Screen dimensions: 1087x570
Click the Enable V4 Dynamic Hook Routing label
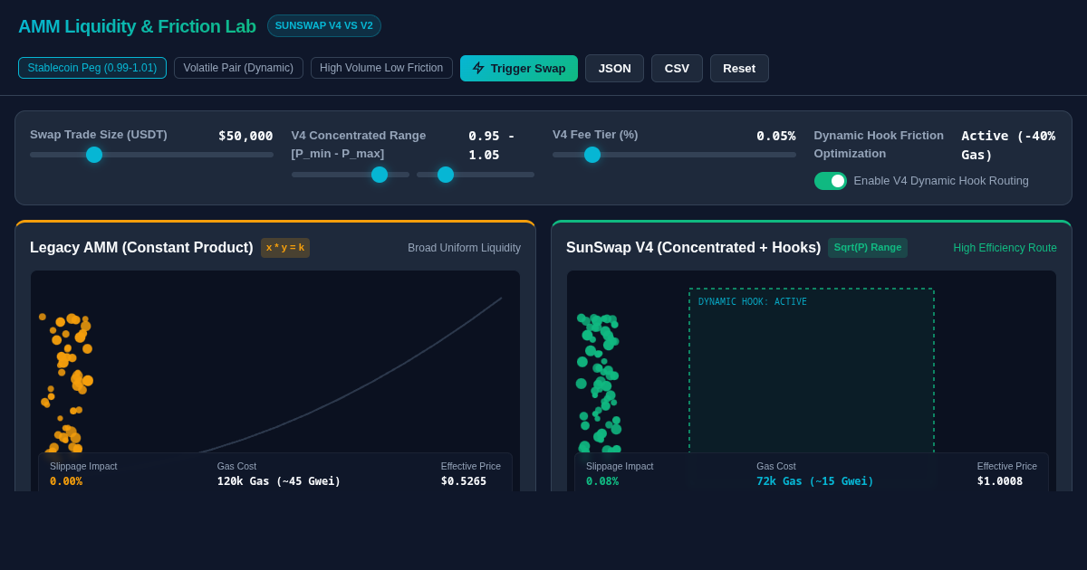coord(941,181)
